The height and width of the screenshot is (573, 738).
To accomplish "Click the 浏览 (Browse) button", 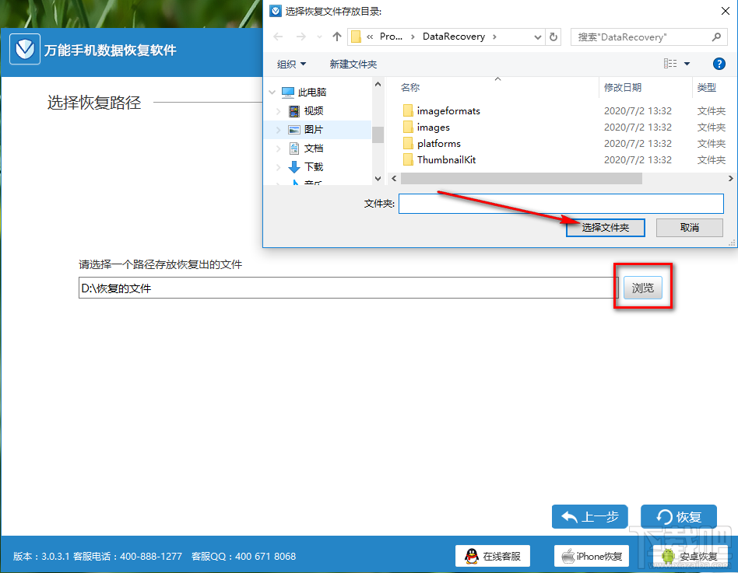I will (x=643, y=287).
